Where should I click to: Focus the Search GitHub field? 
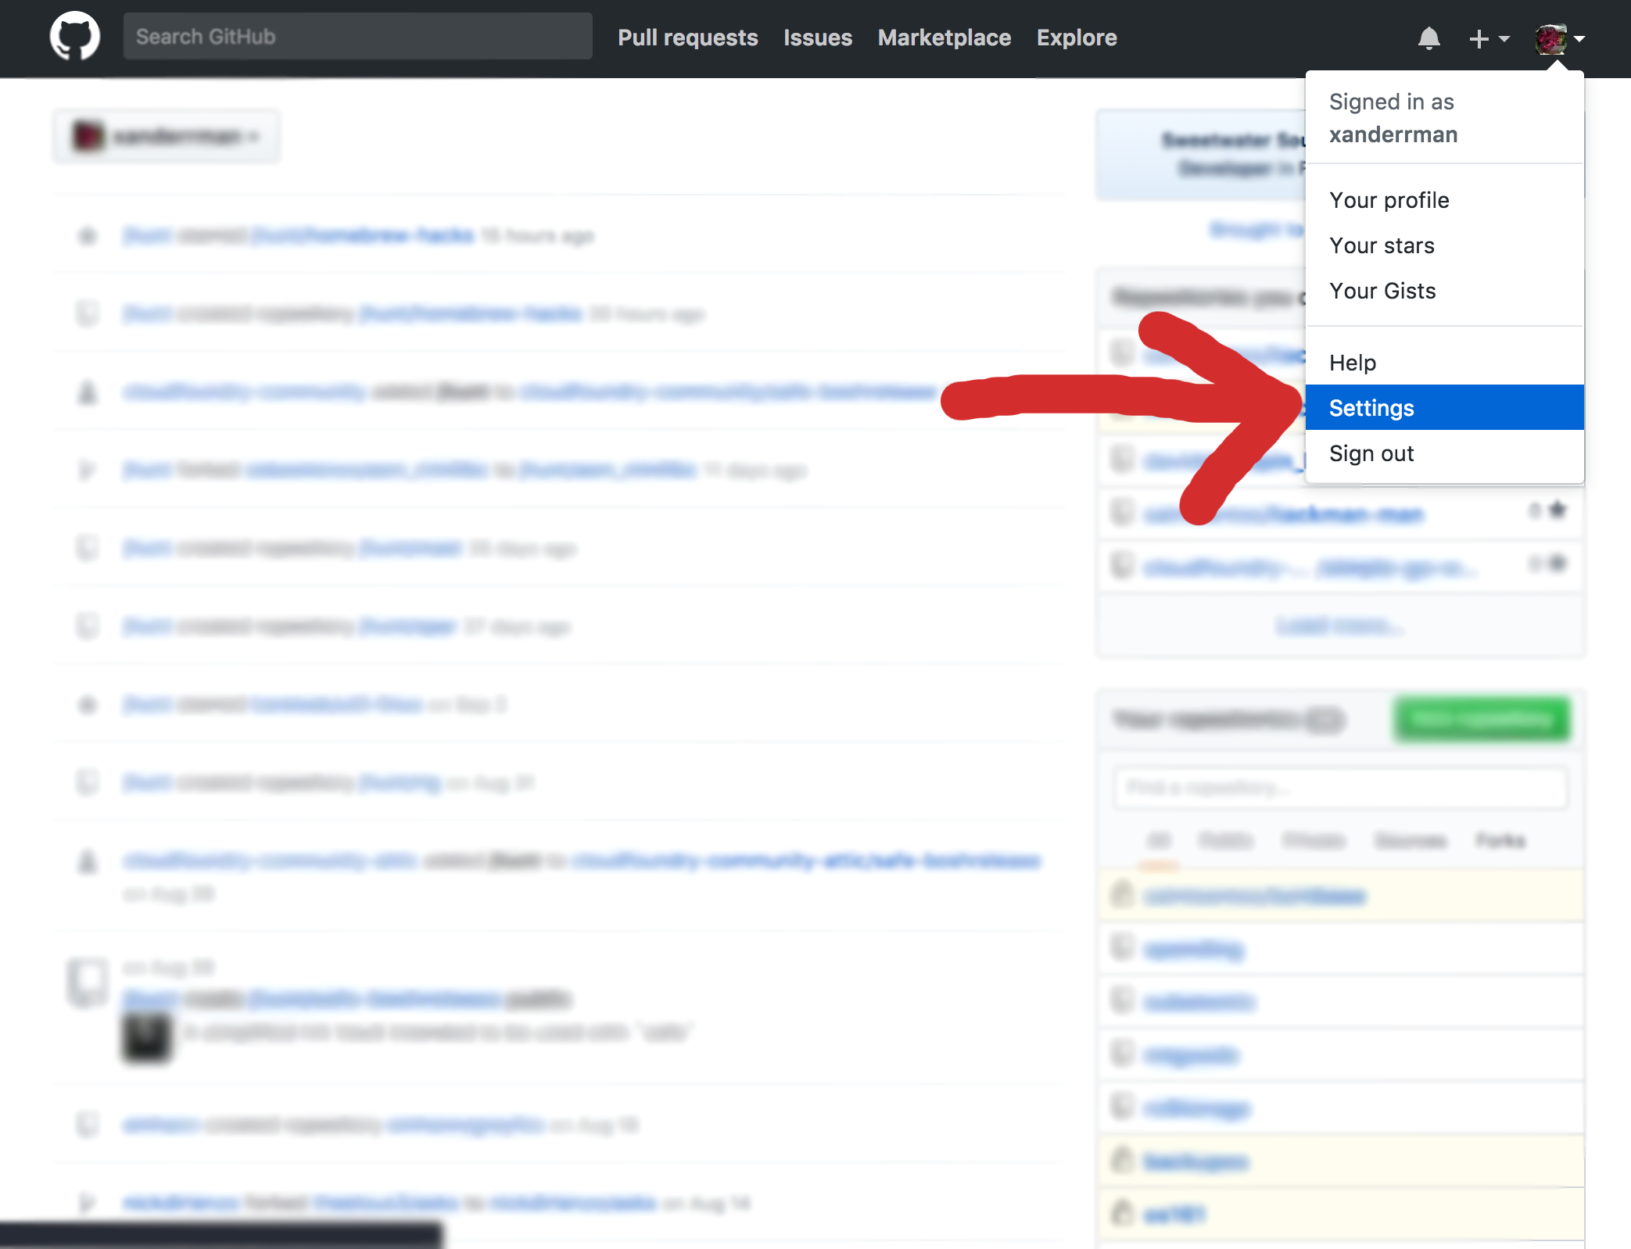pyautogui.click(x=357, y=37)
